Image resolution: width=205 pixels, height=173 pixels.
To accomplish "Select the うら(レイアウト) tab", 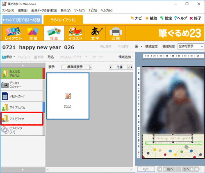I will coord(63,20).
